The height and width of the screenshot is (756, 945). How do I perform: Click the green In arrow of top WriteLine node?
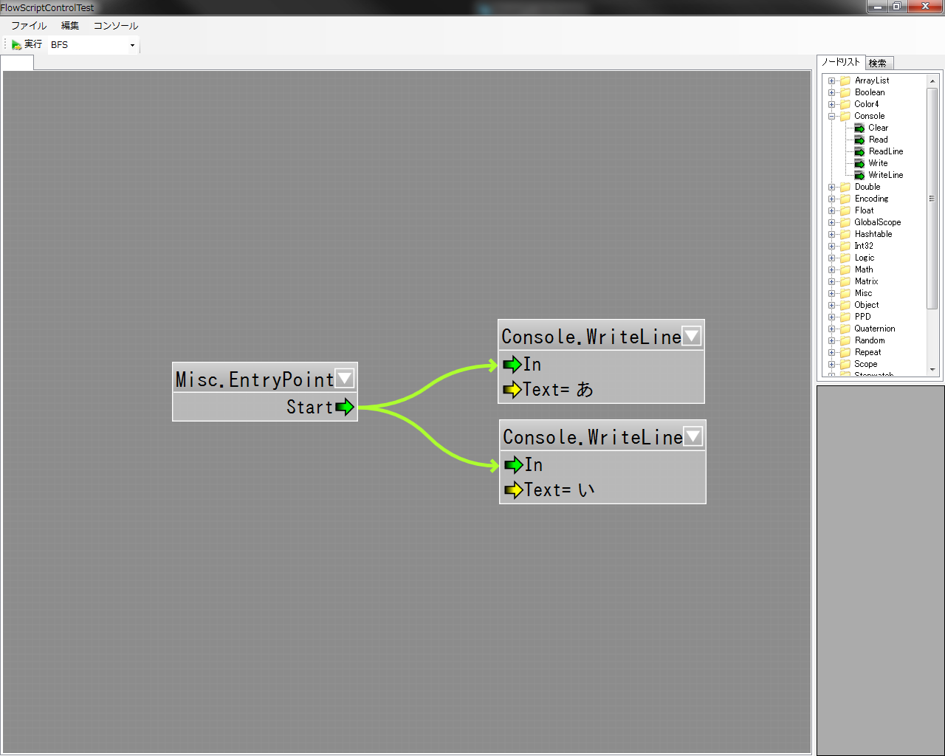512,364
